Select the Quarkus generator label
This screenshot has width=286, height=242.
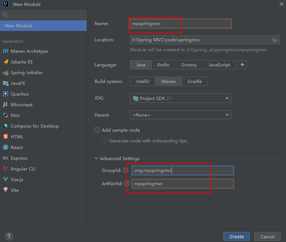20,94
